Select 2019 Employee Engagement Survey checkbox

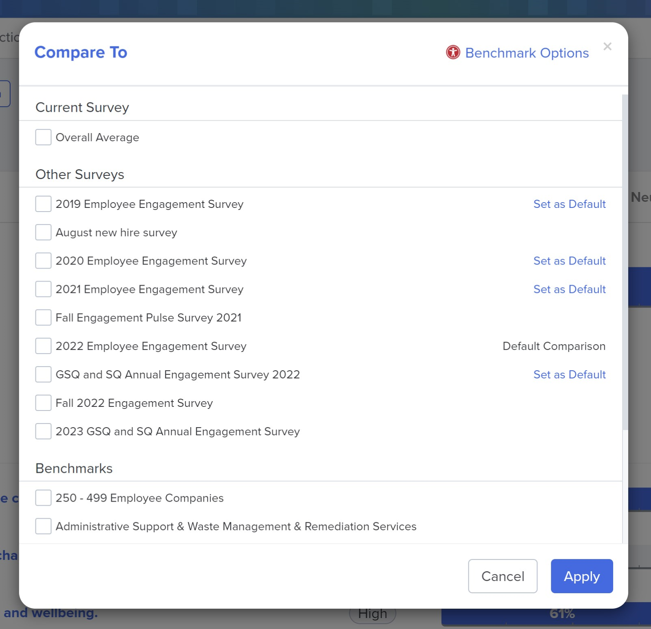[43, 204]
